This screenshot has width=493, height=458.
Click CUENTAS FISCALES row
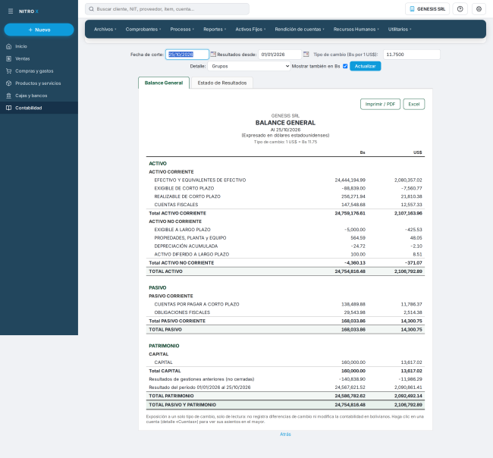(x=285, y=205)
